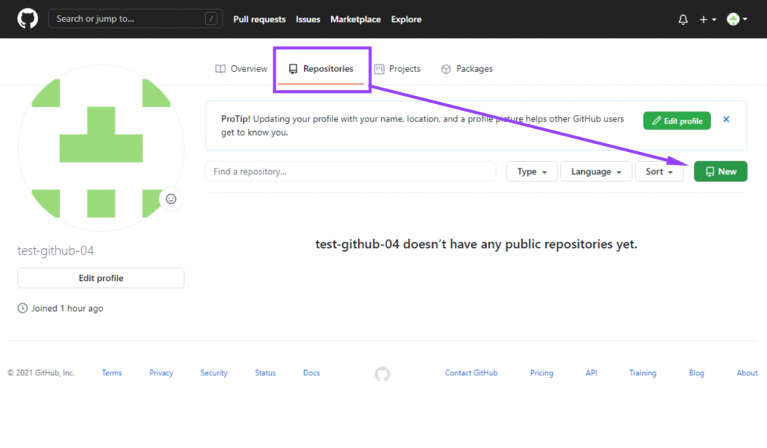
Task: Open the Status footer link
Action: tap(265, 372)
